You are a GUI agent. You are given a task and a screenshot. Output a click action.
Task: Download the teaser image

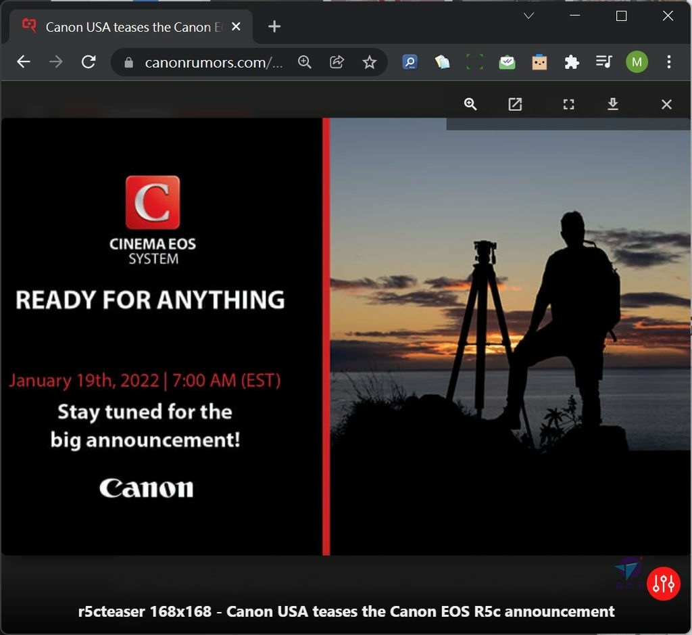click(613, 104)
